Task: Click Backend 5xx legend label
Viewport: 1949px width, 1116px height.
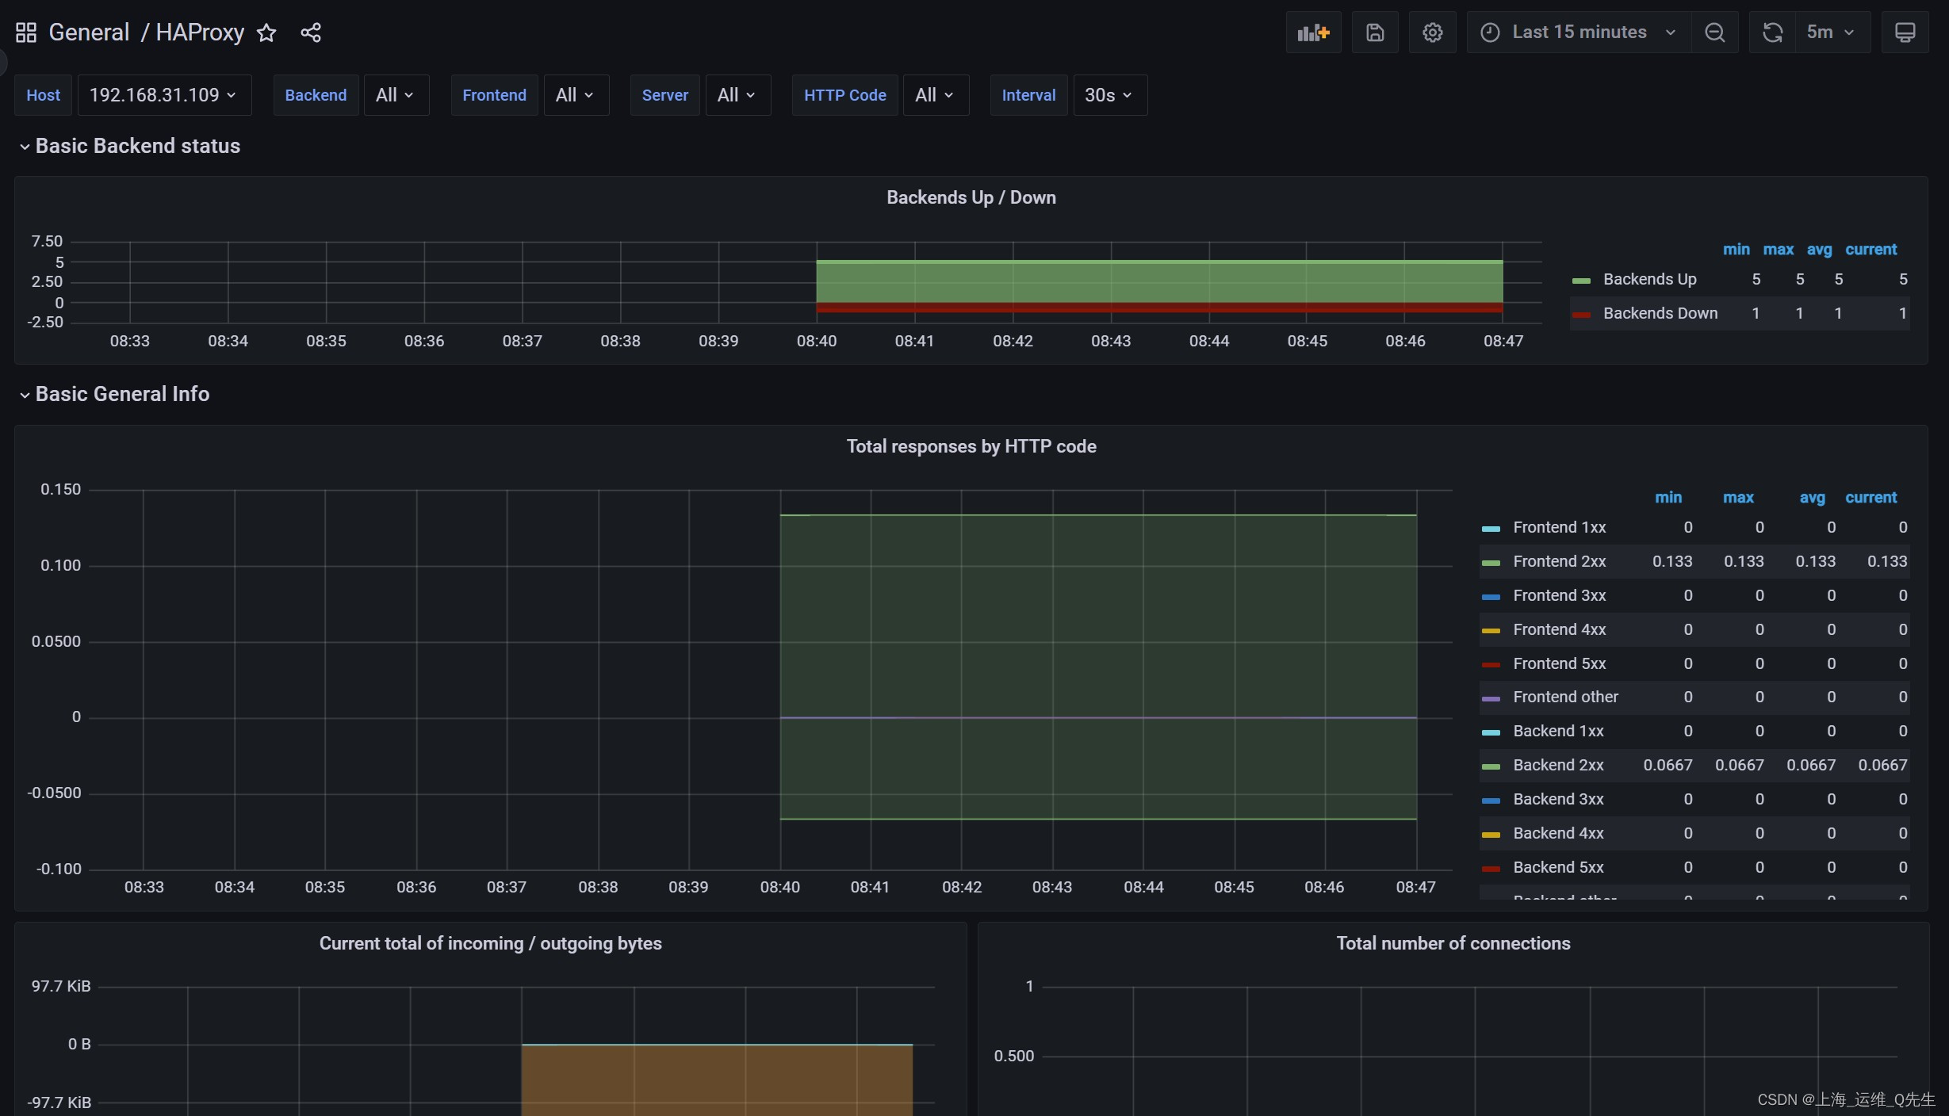Action: pyautogui.click(x=1558, y=867)
